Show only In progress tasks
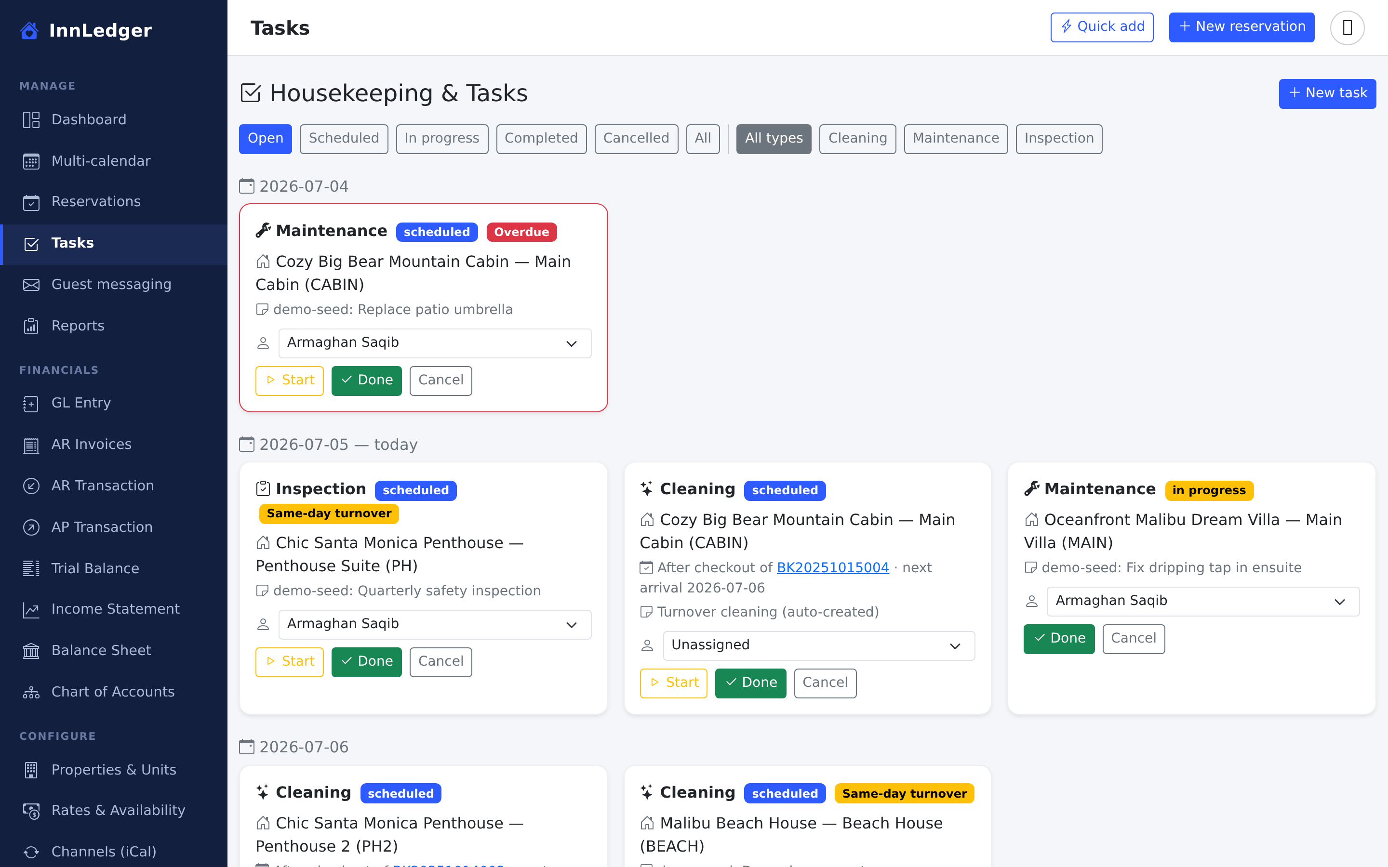The width and height of the screenshot is (1388, 867). click(442, 139)
